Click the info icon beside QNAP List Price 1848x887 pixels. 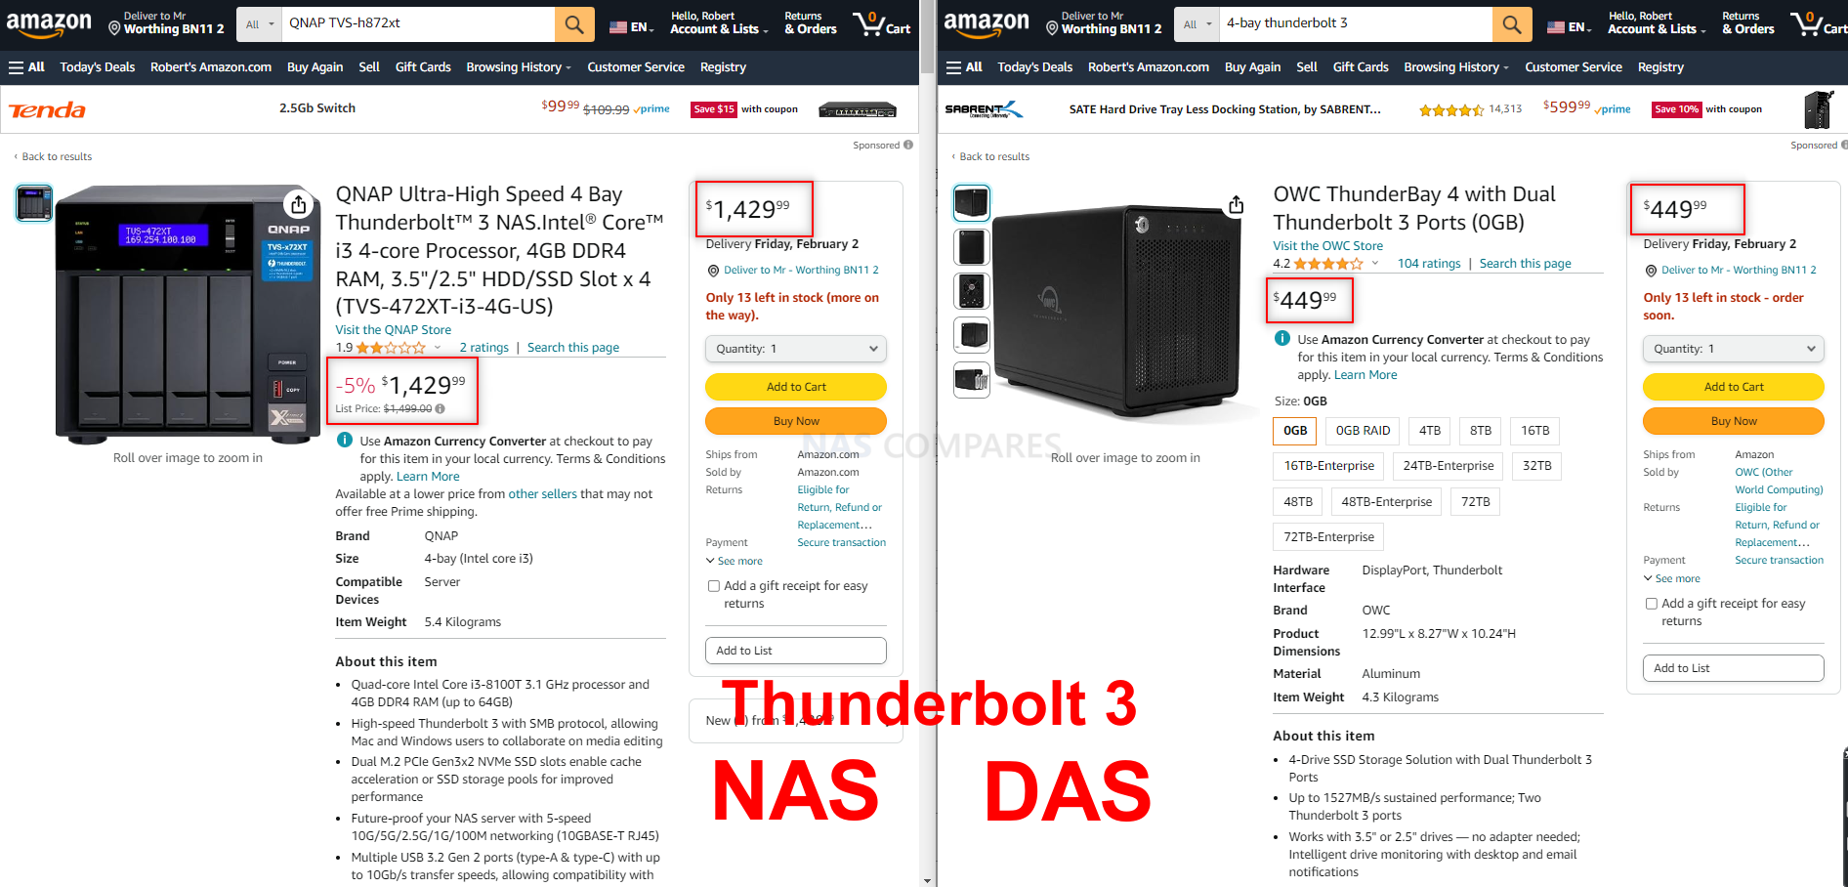point(441,409)
